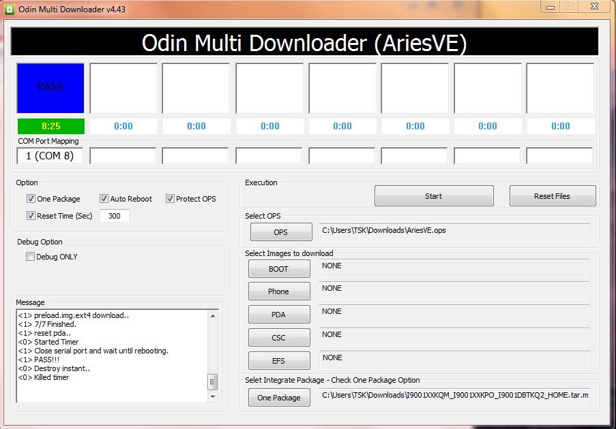
Task: Click the blue PASS status box
Action: click(x=50, y=89)
